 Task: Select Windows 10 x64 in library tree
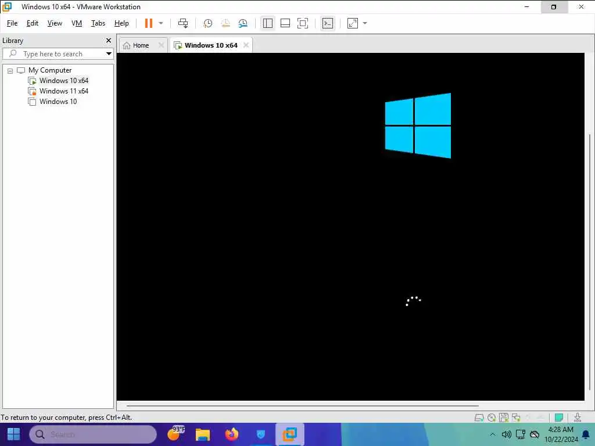point(64,80)
